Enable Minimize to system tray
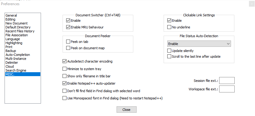Image resolution: width=255 pixels, height=116 pixels. coord(64,69)
